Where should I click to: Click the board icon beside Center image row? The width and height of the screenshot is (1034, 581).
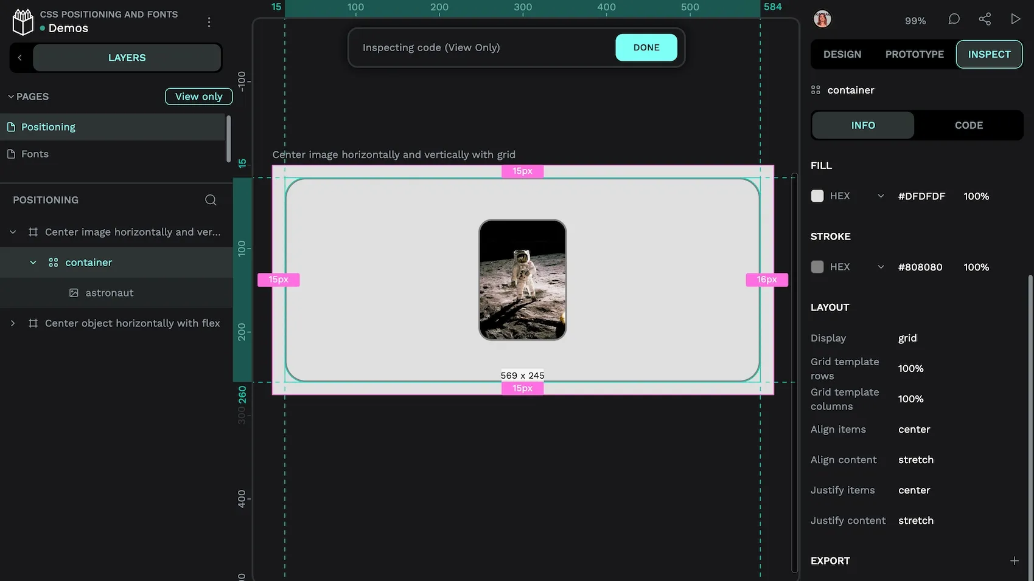[x=33, y=232]
